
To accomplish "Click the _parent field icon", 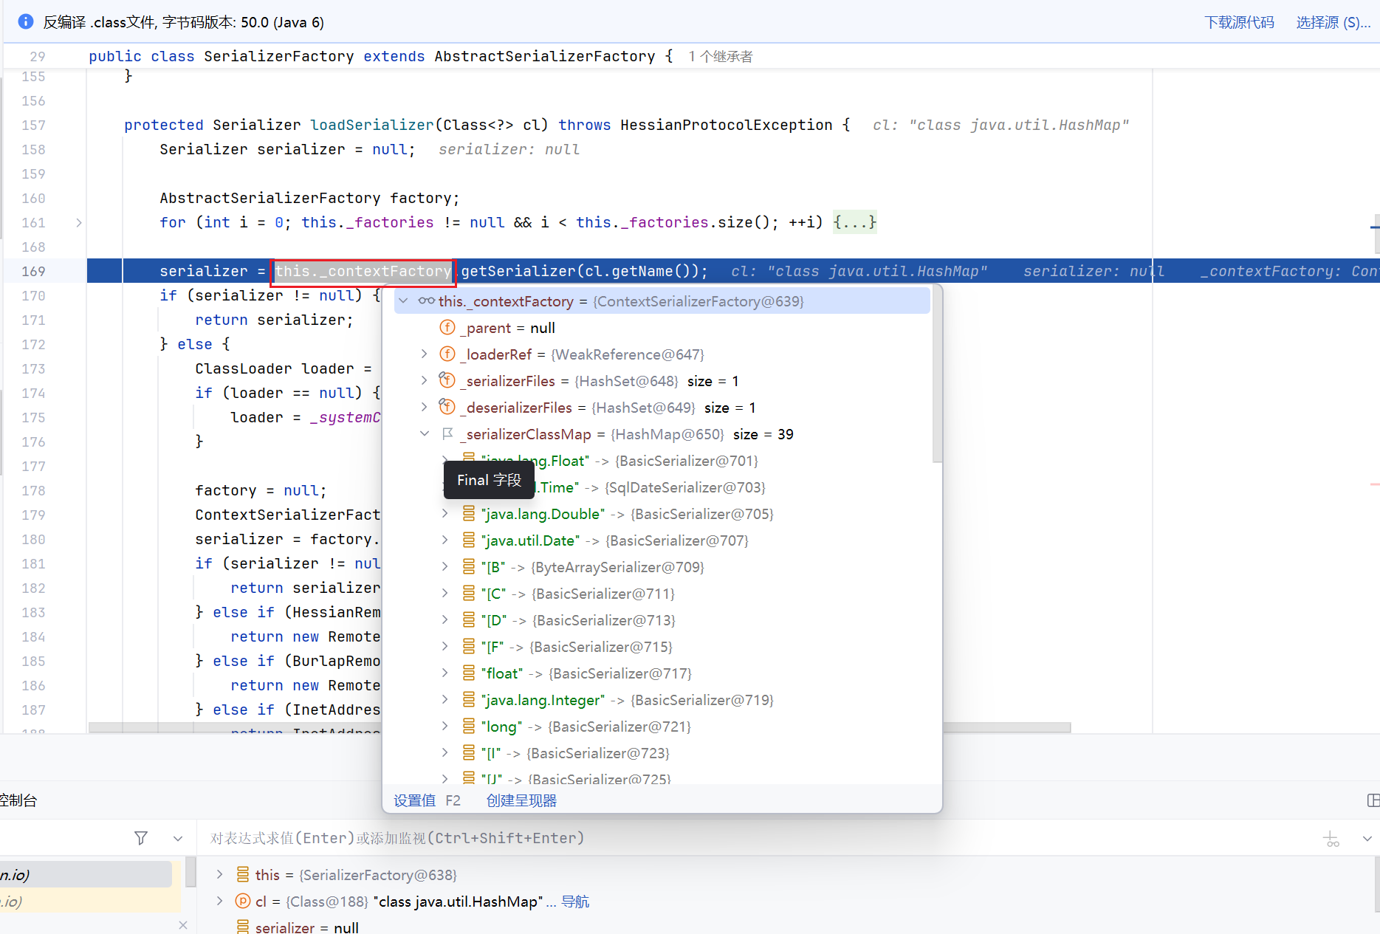I will pos(447,327).
